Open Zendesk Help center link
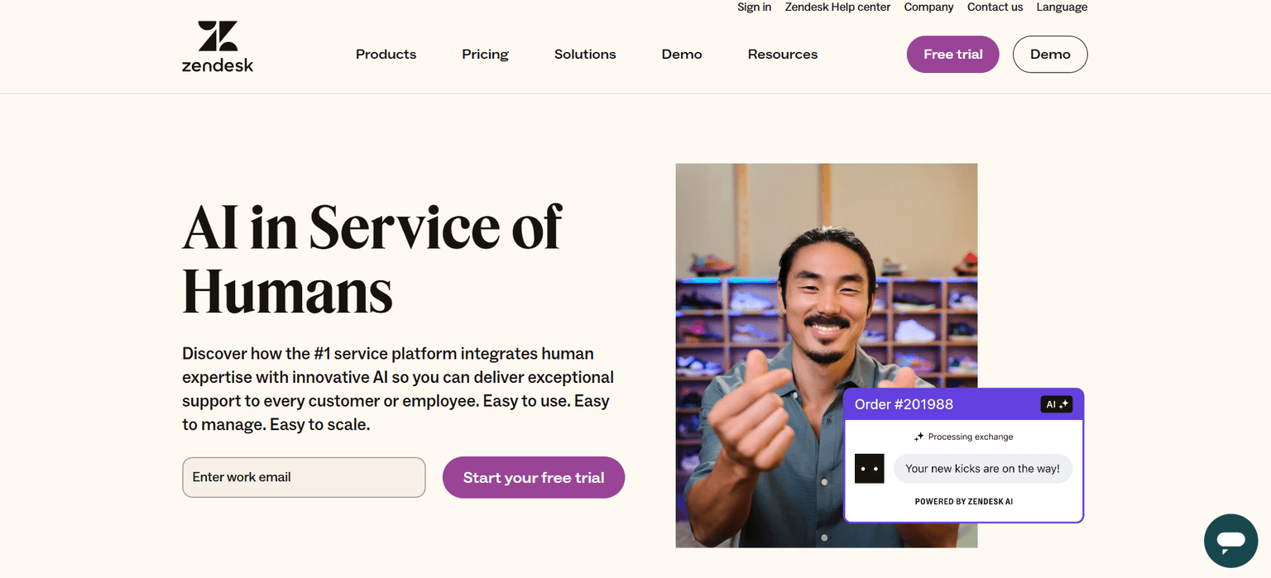Image resolution: width=1271 pixels, height=578 pixels. point(837,7)
